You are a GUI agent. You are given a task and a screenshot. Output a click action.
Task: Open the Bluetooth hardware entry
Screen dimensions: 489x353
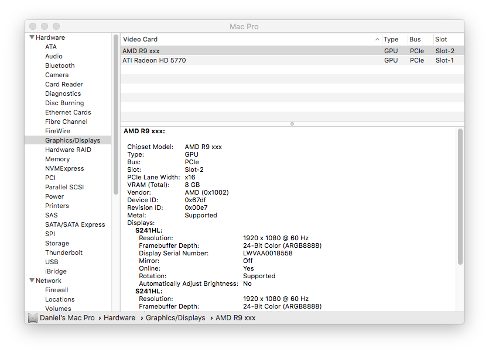tap(60, 65)
